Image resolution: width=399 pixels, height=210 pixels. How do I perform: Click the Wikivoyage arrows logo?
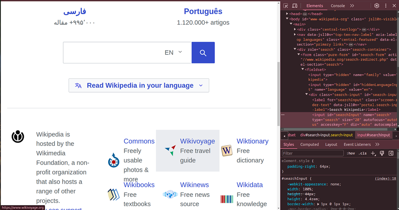pyautogui.click(x=170, y=150)
